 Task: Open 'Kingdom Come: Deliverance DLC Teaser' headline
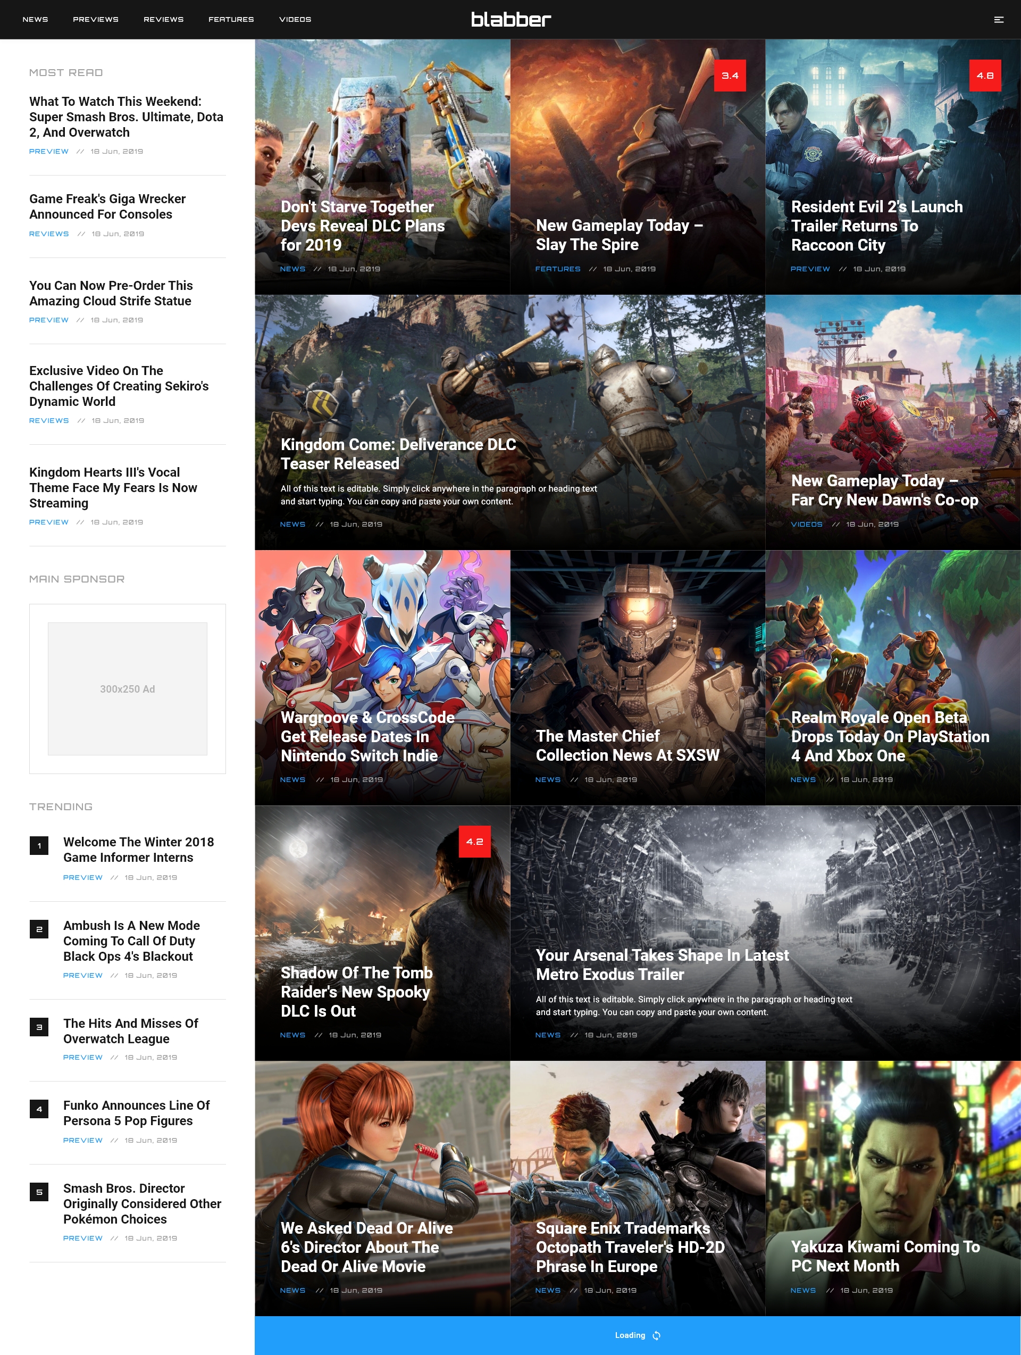[398, 454]
